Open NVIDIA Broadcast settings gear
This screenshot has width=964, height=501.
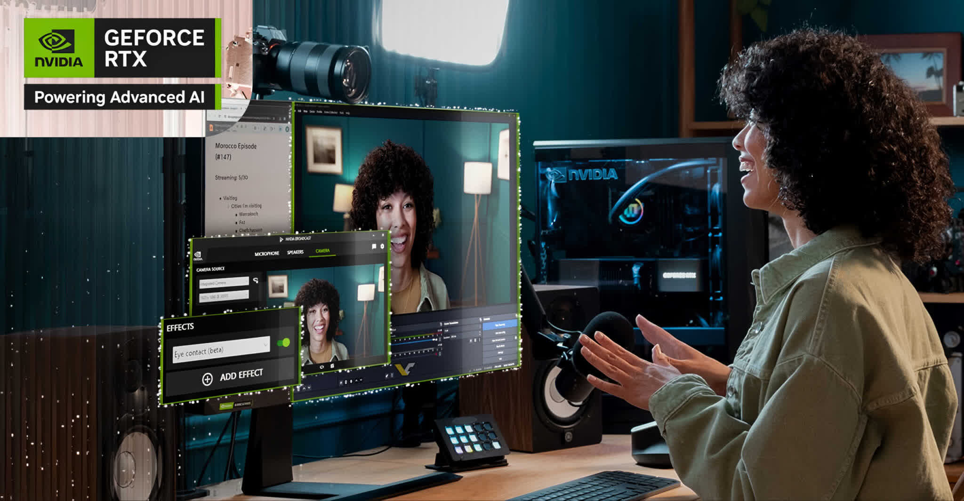[382, 246]
